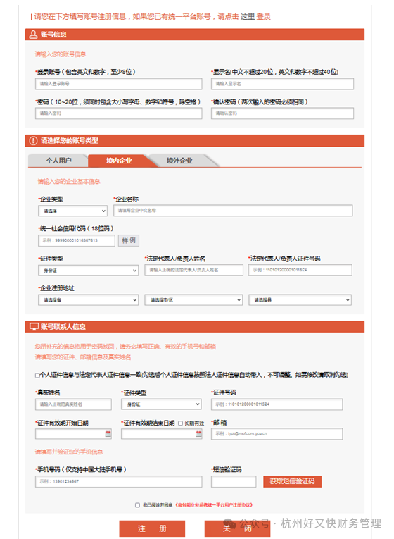Switch to the 境外企业 tab
Screen dimensions: 394x539
(179, 161)
